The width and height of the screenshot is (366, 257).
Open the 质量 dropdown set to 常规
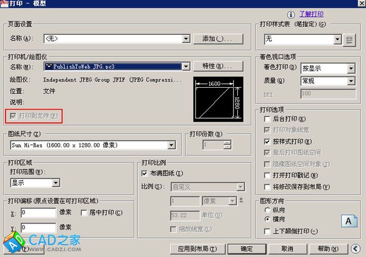coord(351,81)
